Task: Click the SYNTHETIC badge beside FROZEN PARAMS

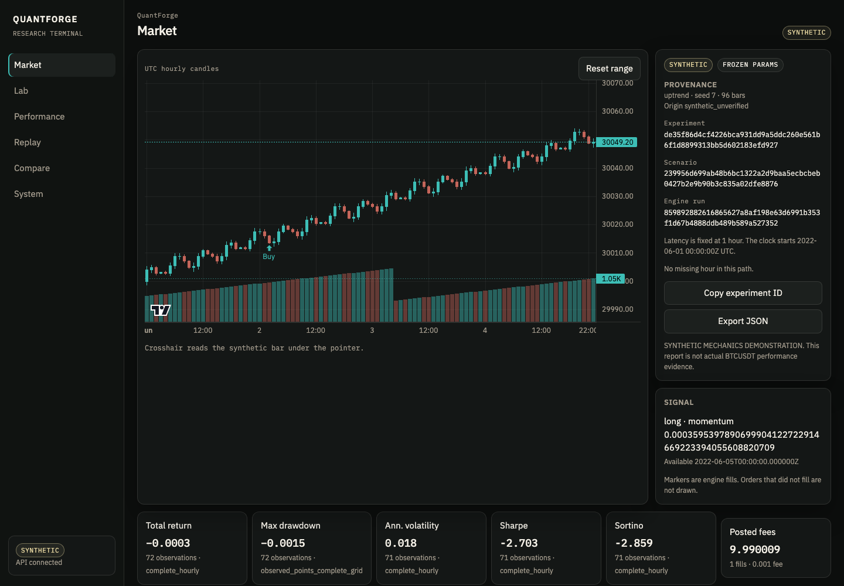Action: [x=688, y=65]
